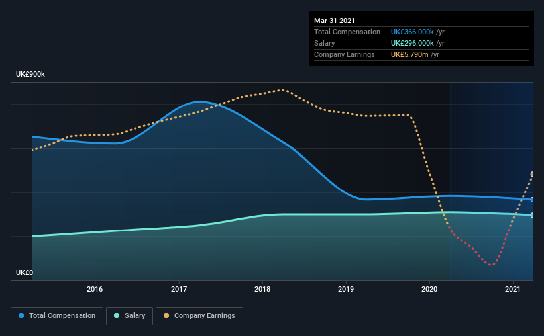Click the blue Total Compensation legend dot
The width and height of the screenshot is (544, 336).
[21, 315]
